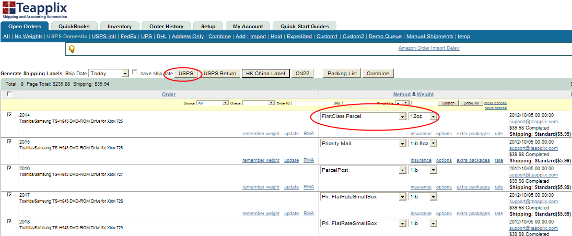Click the No Weights filter link
572x236 pixels.
[28, 37]
